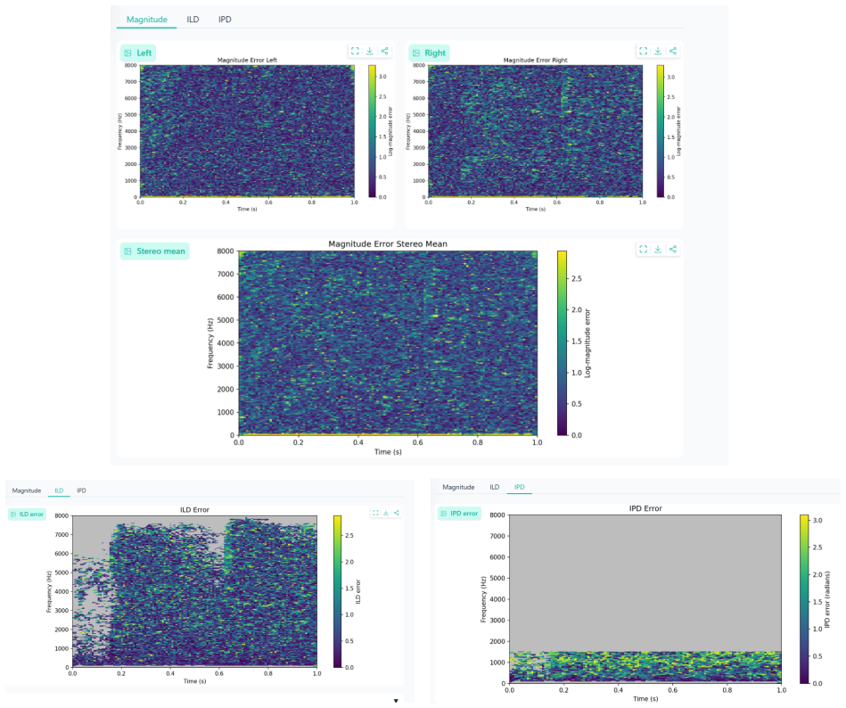Image resolution: width=846 pixels, height=708 pixels.
Task: Share the ILD Error plot
Action: [397, 513]
